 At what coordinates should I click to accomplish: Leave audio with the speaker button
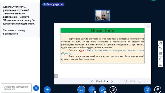click(x=92, y=90)
